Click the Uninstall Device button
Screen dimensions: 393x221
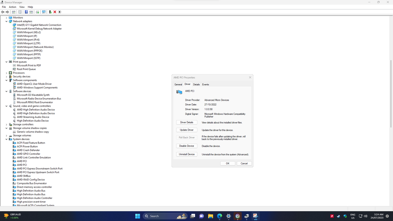click(x=187, y=154)
